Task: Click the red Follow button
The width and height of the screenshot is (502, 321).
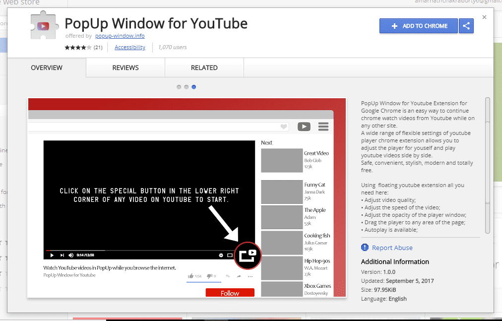Action: click(230, 293)
